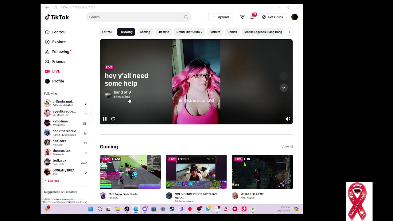Mute the featured LIVE volume

288,118
